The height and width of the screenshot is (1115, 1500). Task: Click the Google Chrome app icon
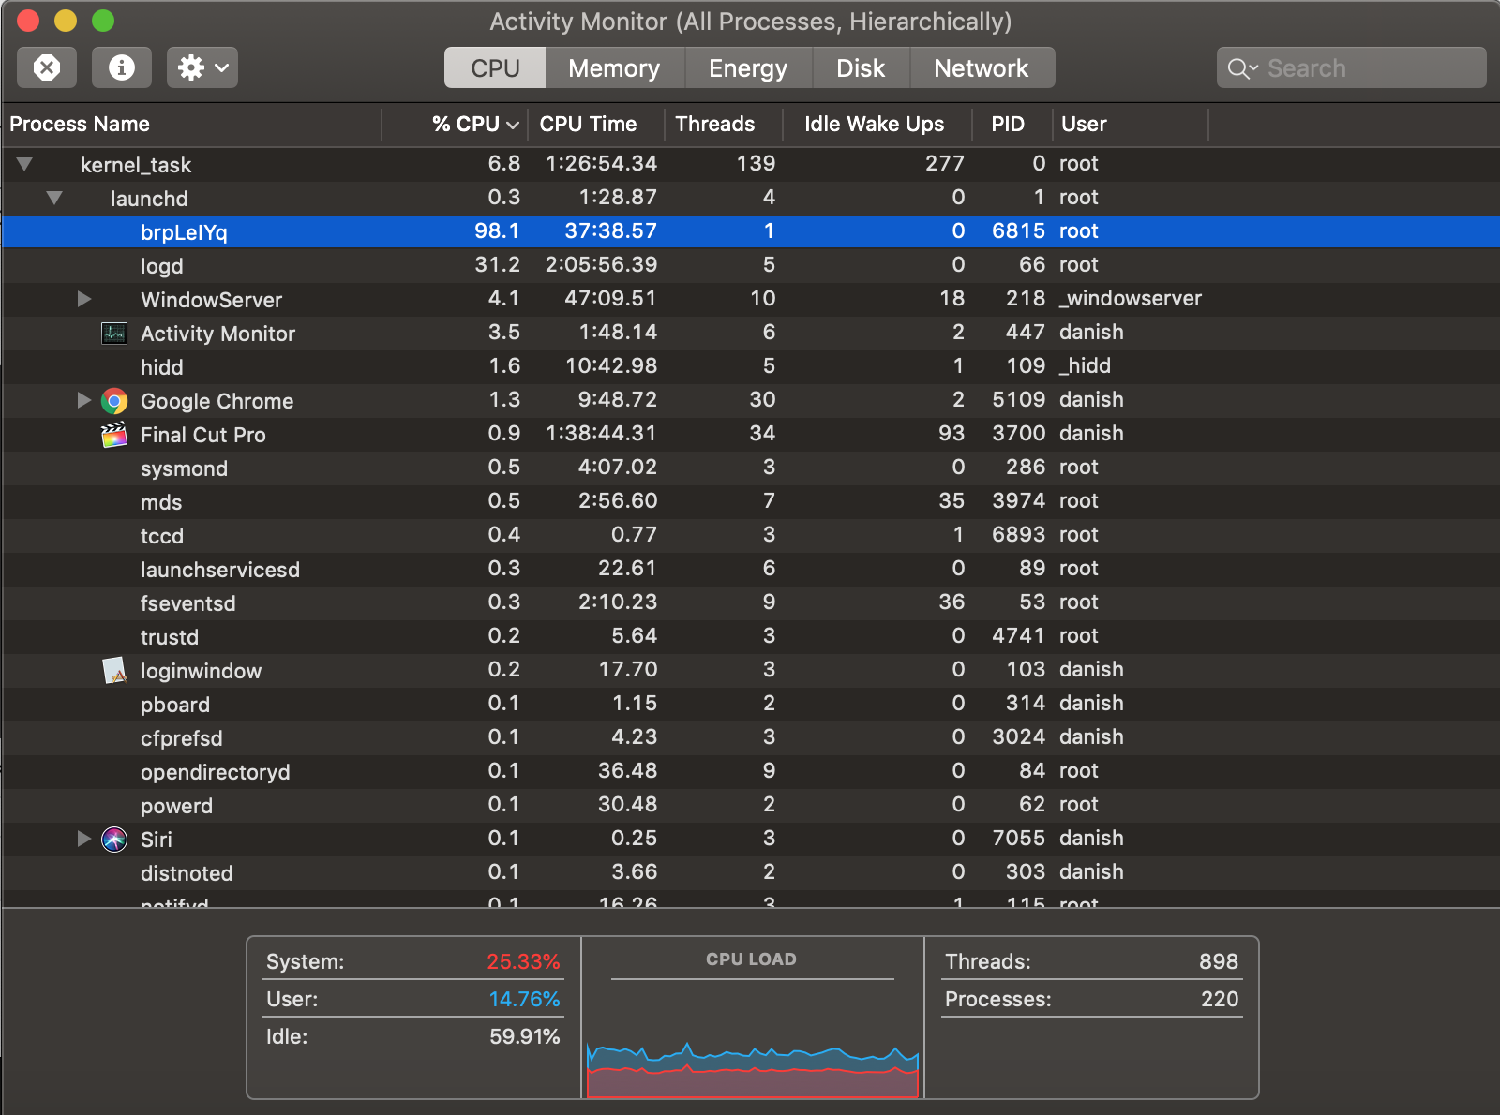114,401
